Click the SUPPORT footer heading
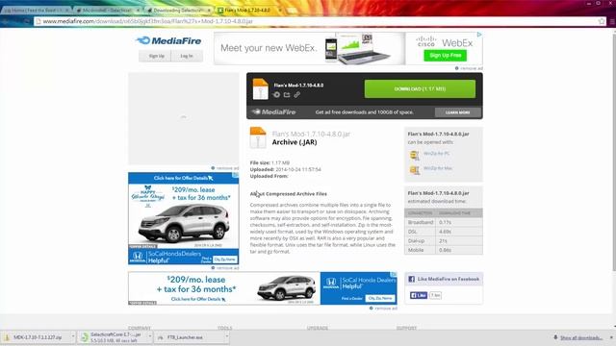The image size is (616, 346). (x=406, y=328)
